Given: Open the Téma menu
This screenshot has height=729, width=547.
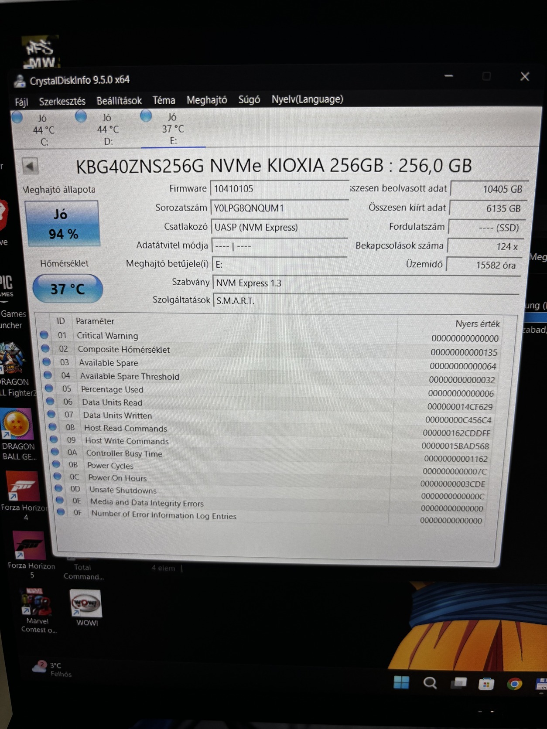Looking at the screenshot, I should pos(164,100).
